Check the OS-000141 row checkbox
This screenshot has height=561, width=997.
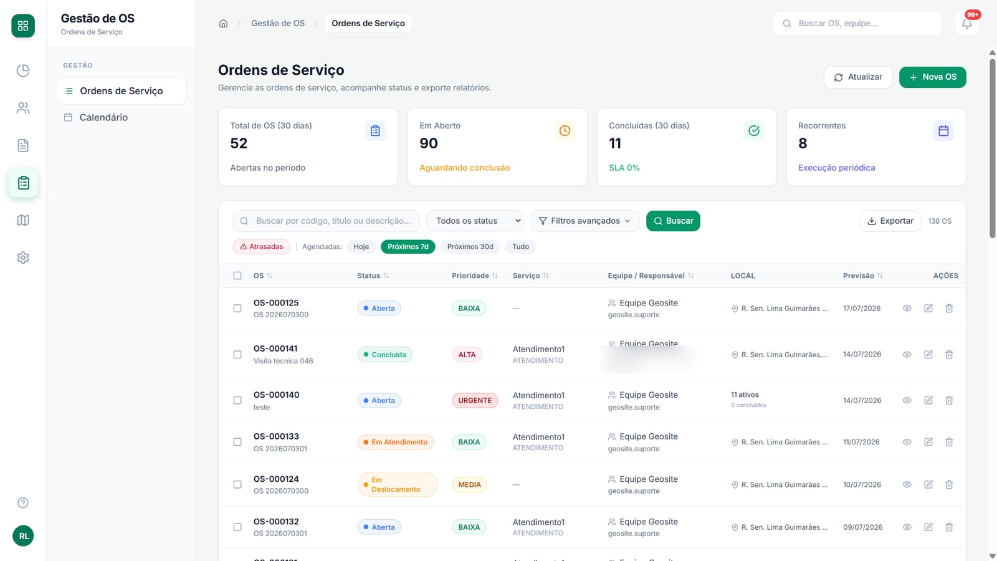tap(237, 355)
